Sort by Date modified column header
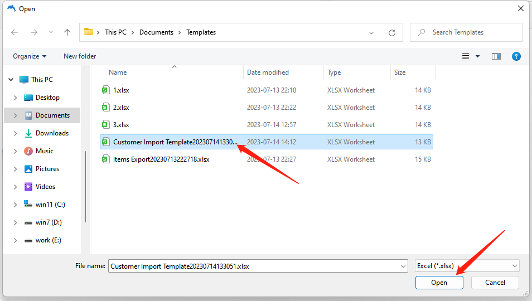Viewport: 532px width, 301px height. point(268,72)
